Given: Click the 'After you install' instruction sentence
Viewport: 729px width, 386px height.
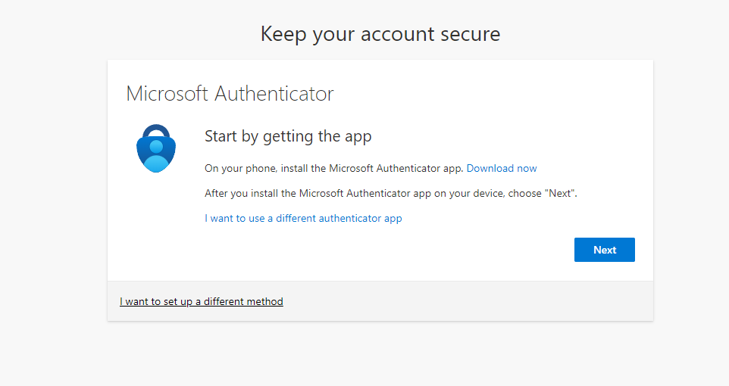Looking at the screenshot, I should 371,193.
